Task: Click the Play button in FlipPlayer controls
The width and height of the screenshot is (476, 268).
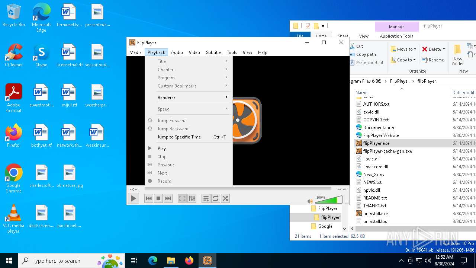Action: click(x=133, y=198)
